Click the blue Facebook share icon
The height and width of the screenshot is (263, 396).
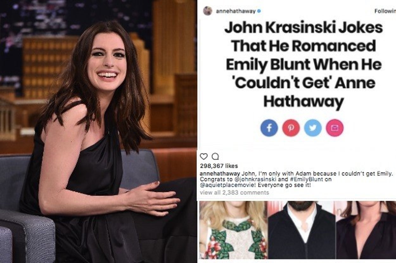pyautogui.click(x=269, y=128)
